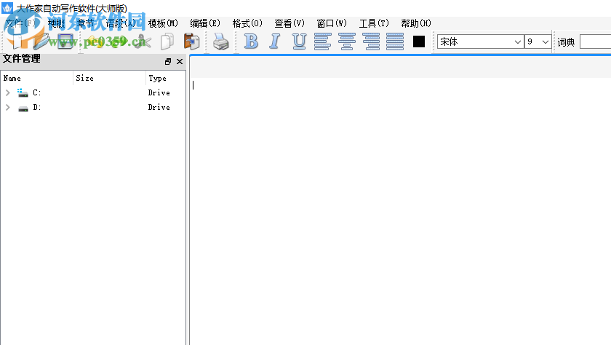The width and height of the screenshot is (611, 345).
Task: Open the 语段(A) menu
Action: [x=121, y=23]
